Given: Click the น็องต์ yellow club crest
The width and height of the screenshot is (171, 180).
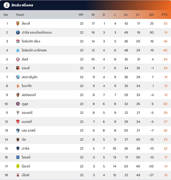Looking at the screenshot, I should point(18,166).
